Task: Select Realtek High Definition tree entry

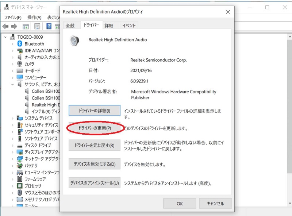Action: click(46, 105)
